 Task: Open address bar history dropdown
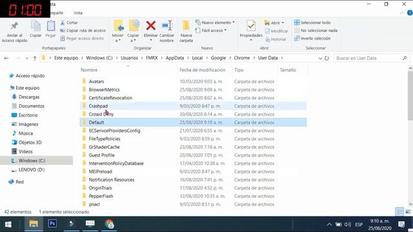(x=320, y=58)
